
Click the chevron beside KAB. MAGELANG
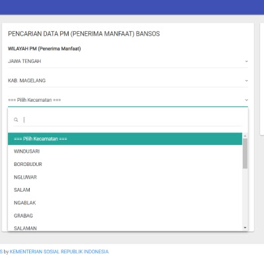point(246,81)
